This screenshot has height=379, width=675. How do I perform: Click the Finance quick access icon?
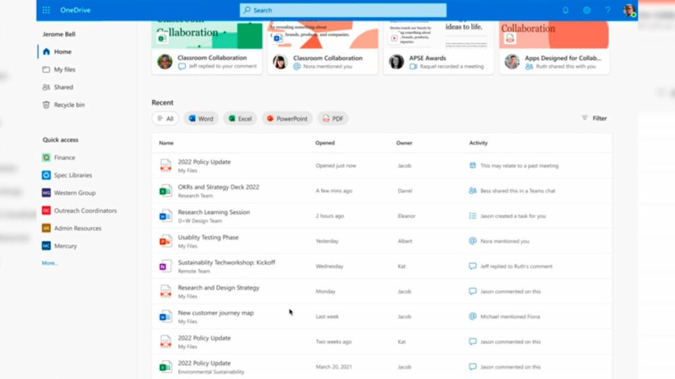click(x=46, y=158)
